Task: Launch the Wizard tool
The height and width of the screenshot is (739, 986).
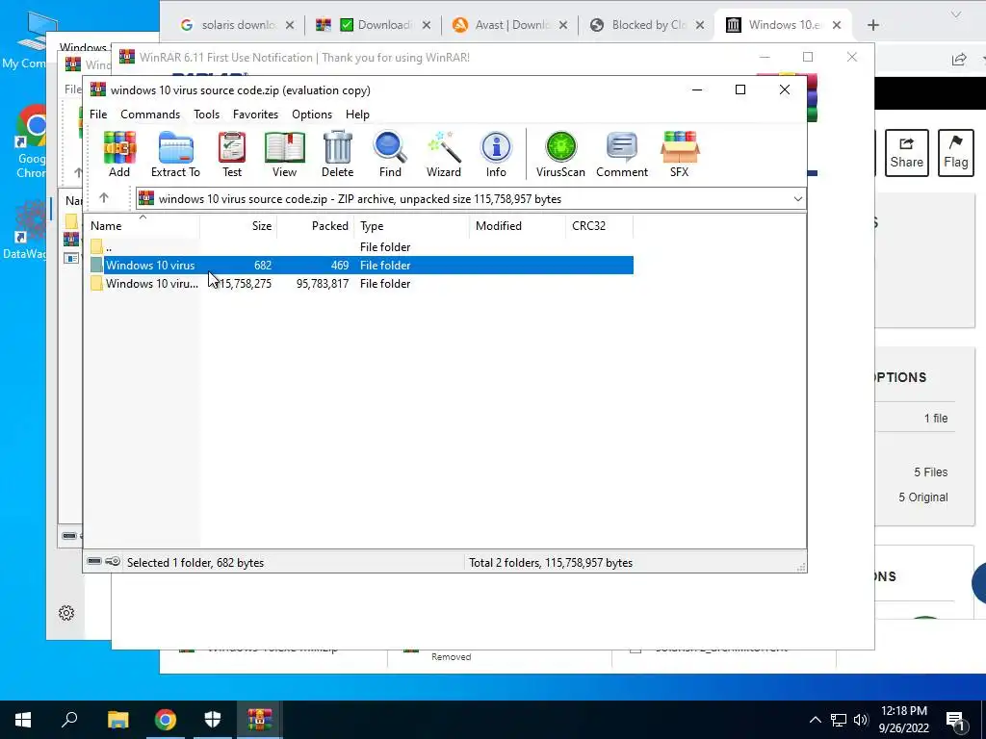Action: pyautogui.click(x=443, y=154)
